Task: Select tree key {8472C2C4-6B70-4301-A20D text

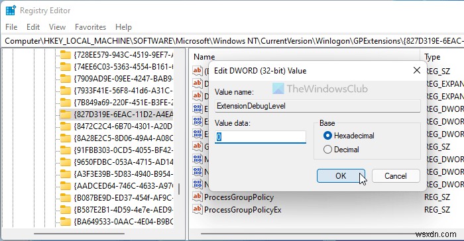Action: click(123, 126)
